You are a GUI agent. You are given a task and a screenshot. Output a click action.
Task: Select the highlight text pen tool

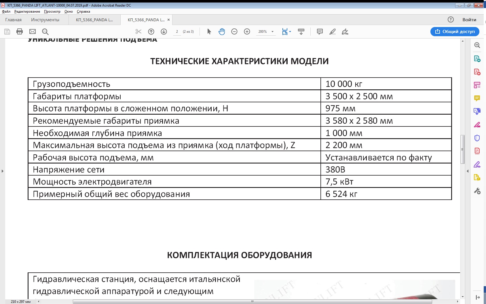(333, 32)
